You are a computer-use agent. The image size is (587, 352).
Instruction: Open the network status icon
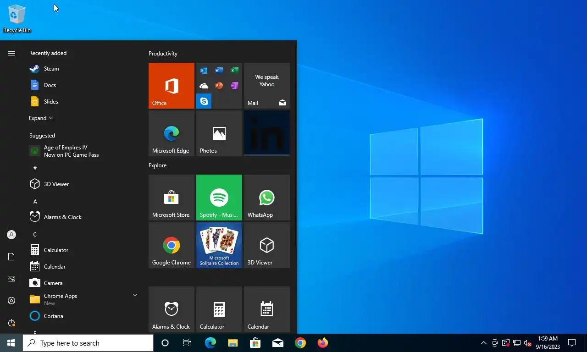[x=517, y=343]
